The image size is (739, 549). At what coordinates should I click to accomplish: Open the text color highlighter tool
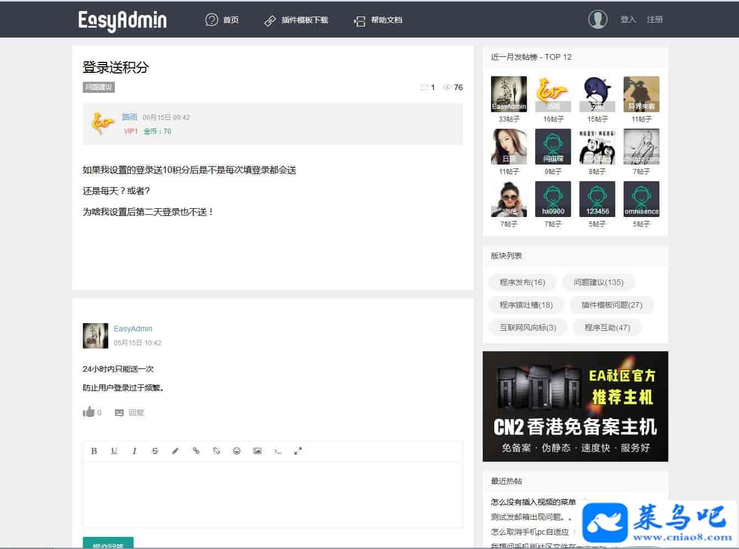coord(175,451)
